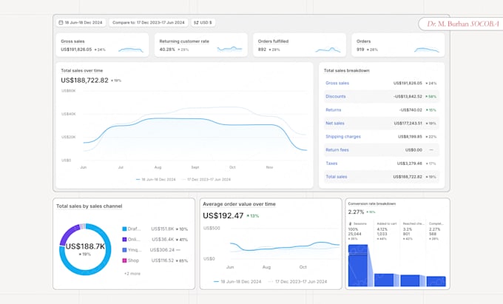Open the Taxes breakdown link
The height and width of the screenshot is (304, 503).
point(331,163)
